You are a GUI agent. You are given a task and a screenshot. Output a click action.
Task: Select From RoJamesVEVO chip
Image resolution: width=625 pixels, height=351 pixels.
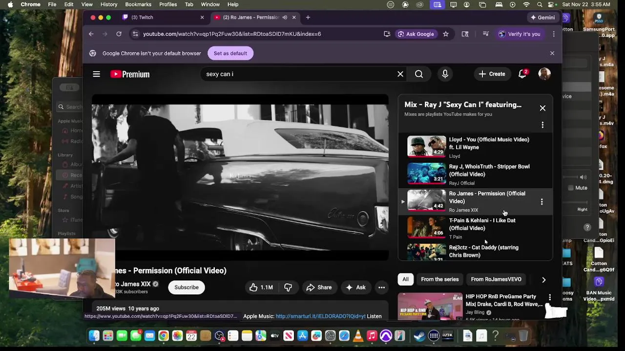496,279
